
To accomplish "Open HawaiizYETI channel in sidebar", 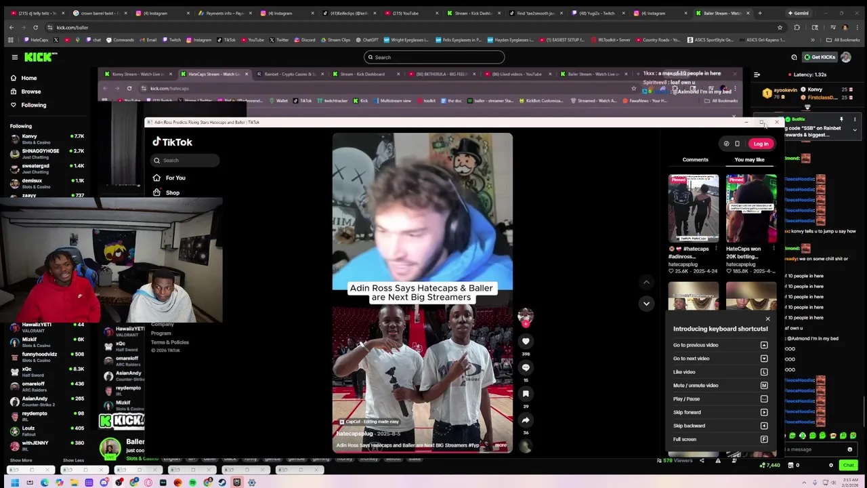I will coord(46,327).
